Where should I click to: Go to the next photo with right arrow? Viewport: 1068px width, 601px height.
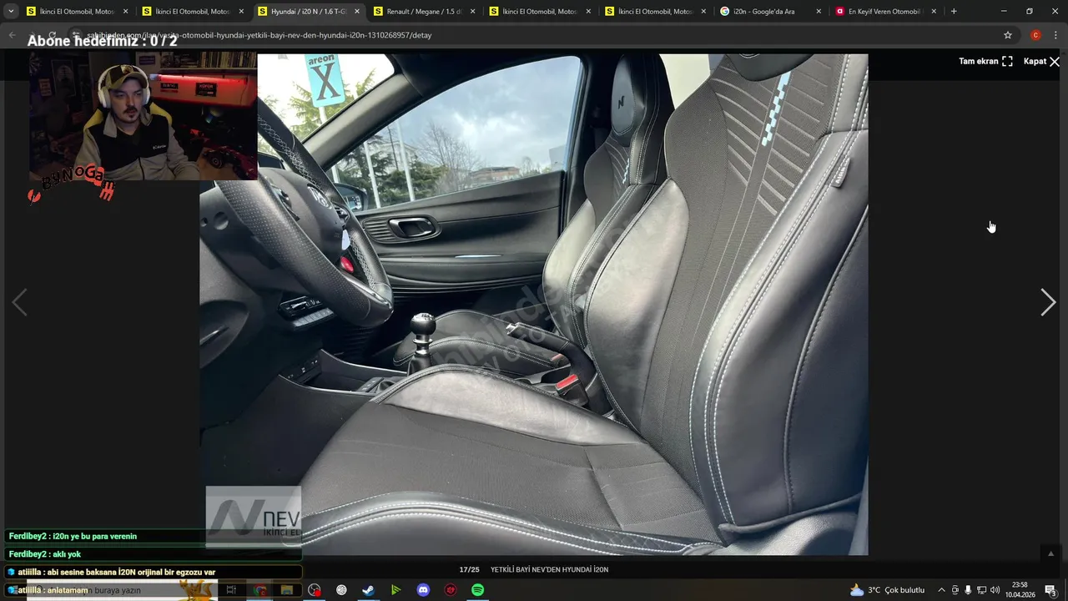pos(1048,302)
